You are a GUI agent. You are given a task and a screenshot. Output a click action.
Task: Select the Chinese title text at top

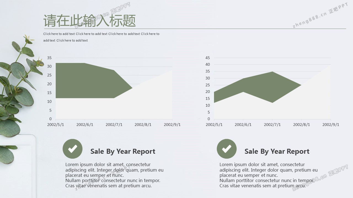point(89,21)
